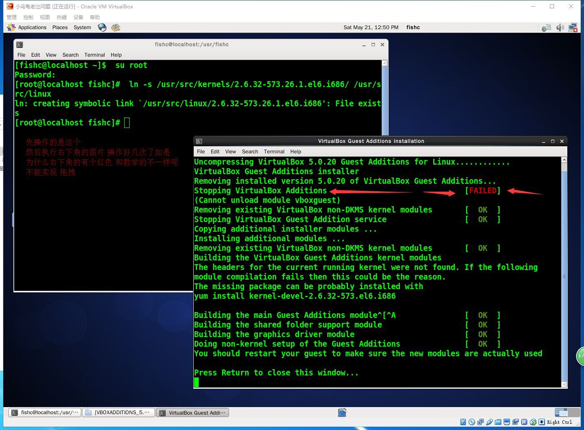Open View menu in fishc terminal
The width and height of the screenshot is (584, 430).
pos(51,55)
